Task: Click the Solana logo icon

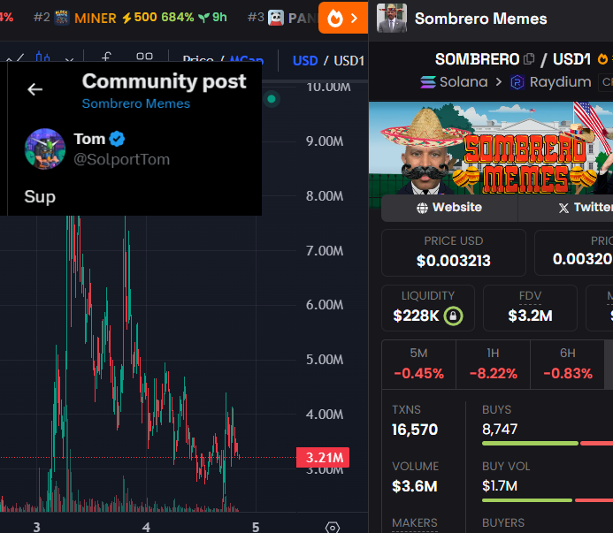Action: pyautogui.click(x=428, y=82)
